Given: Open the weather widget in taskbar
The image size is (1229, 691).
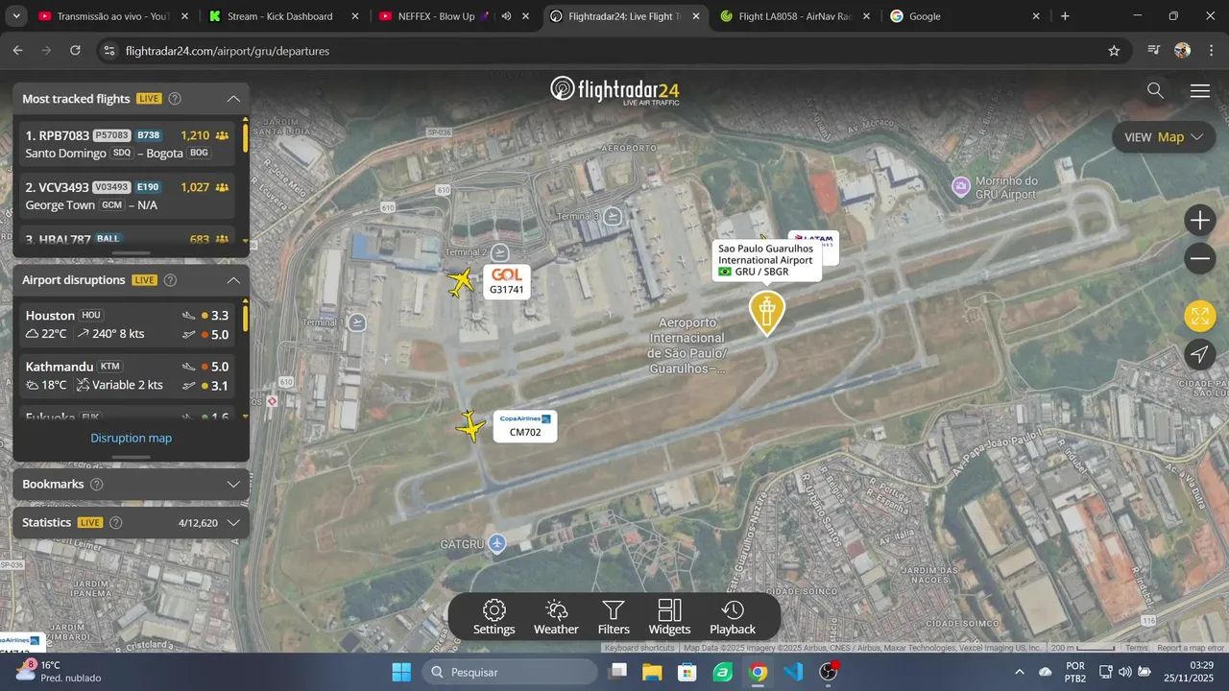Looking at the screenshot, I should [58, 671].
